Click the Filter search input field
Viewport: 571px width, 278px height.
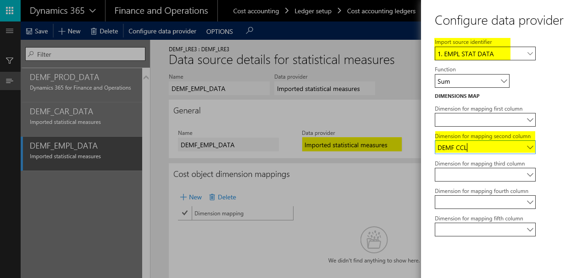coord(85,54)
